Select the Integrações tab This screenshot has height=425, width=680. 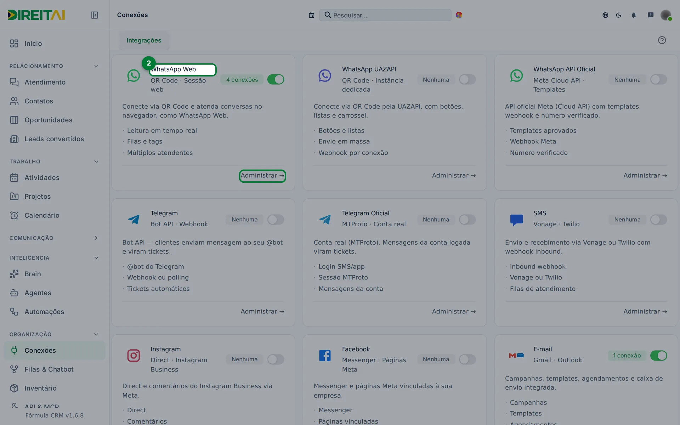pyautogui.click(x=144, y=40)
